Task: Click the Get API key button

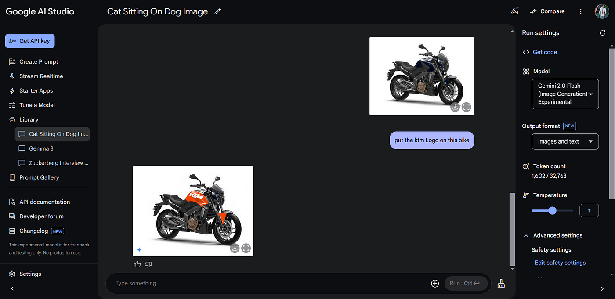Action: [30, 41]
